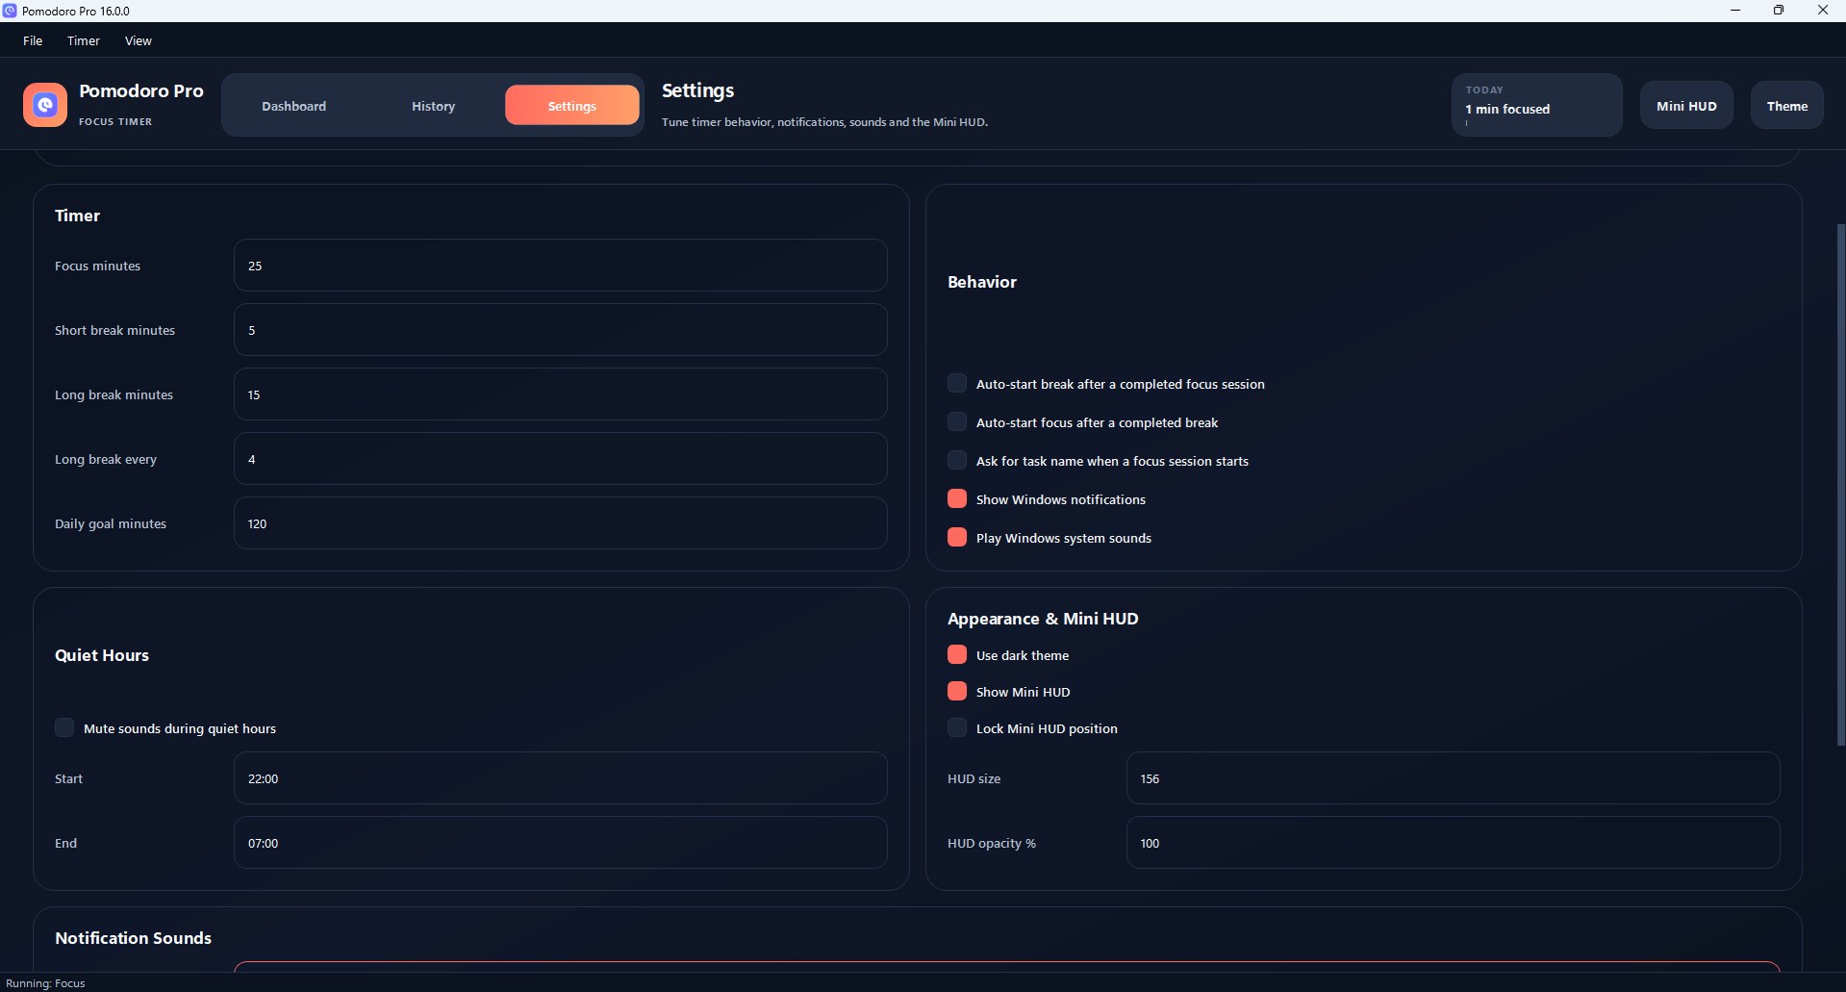The height and width of the screenshot is (992, 1846).
Task: Click the HUD opacity % field
Action: [1453, 843]
